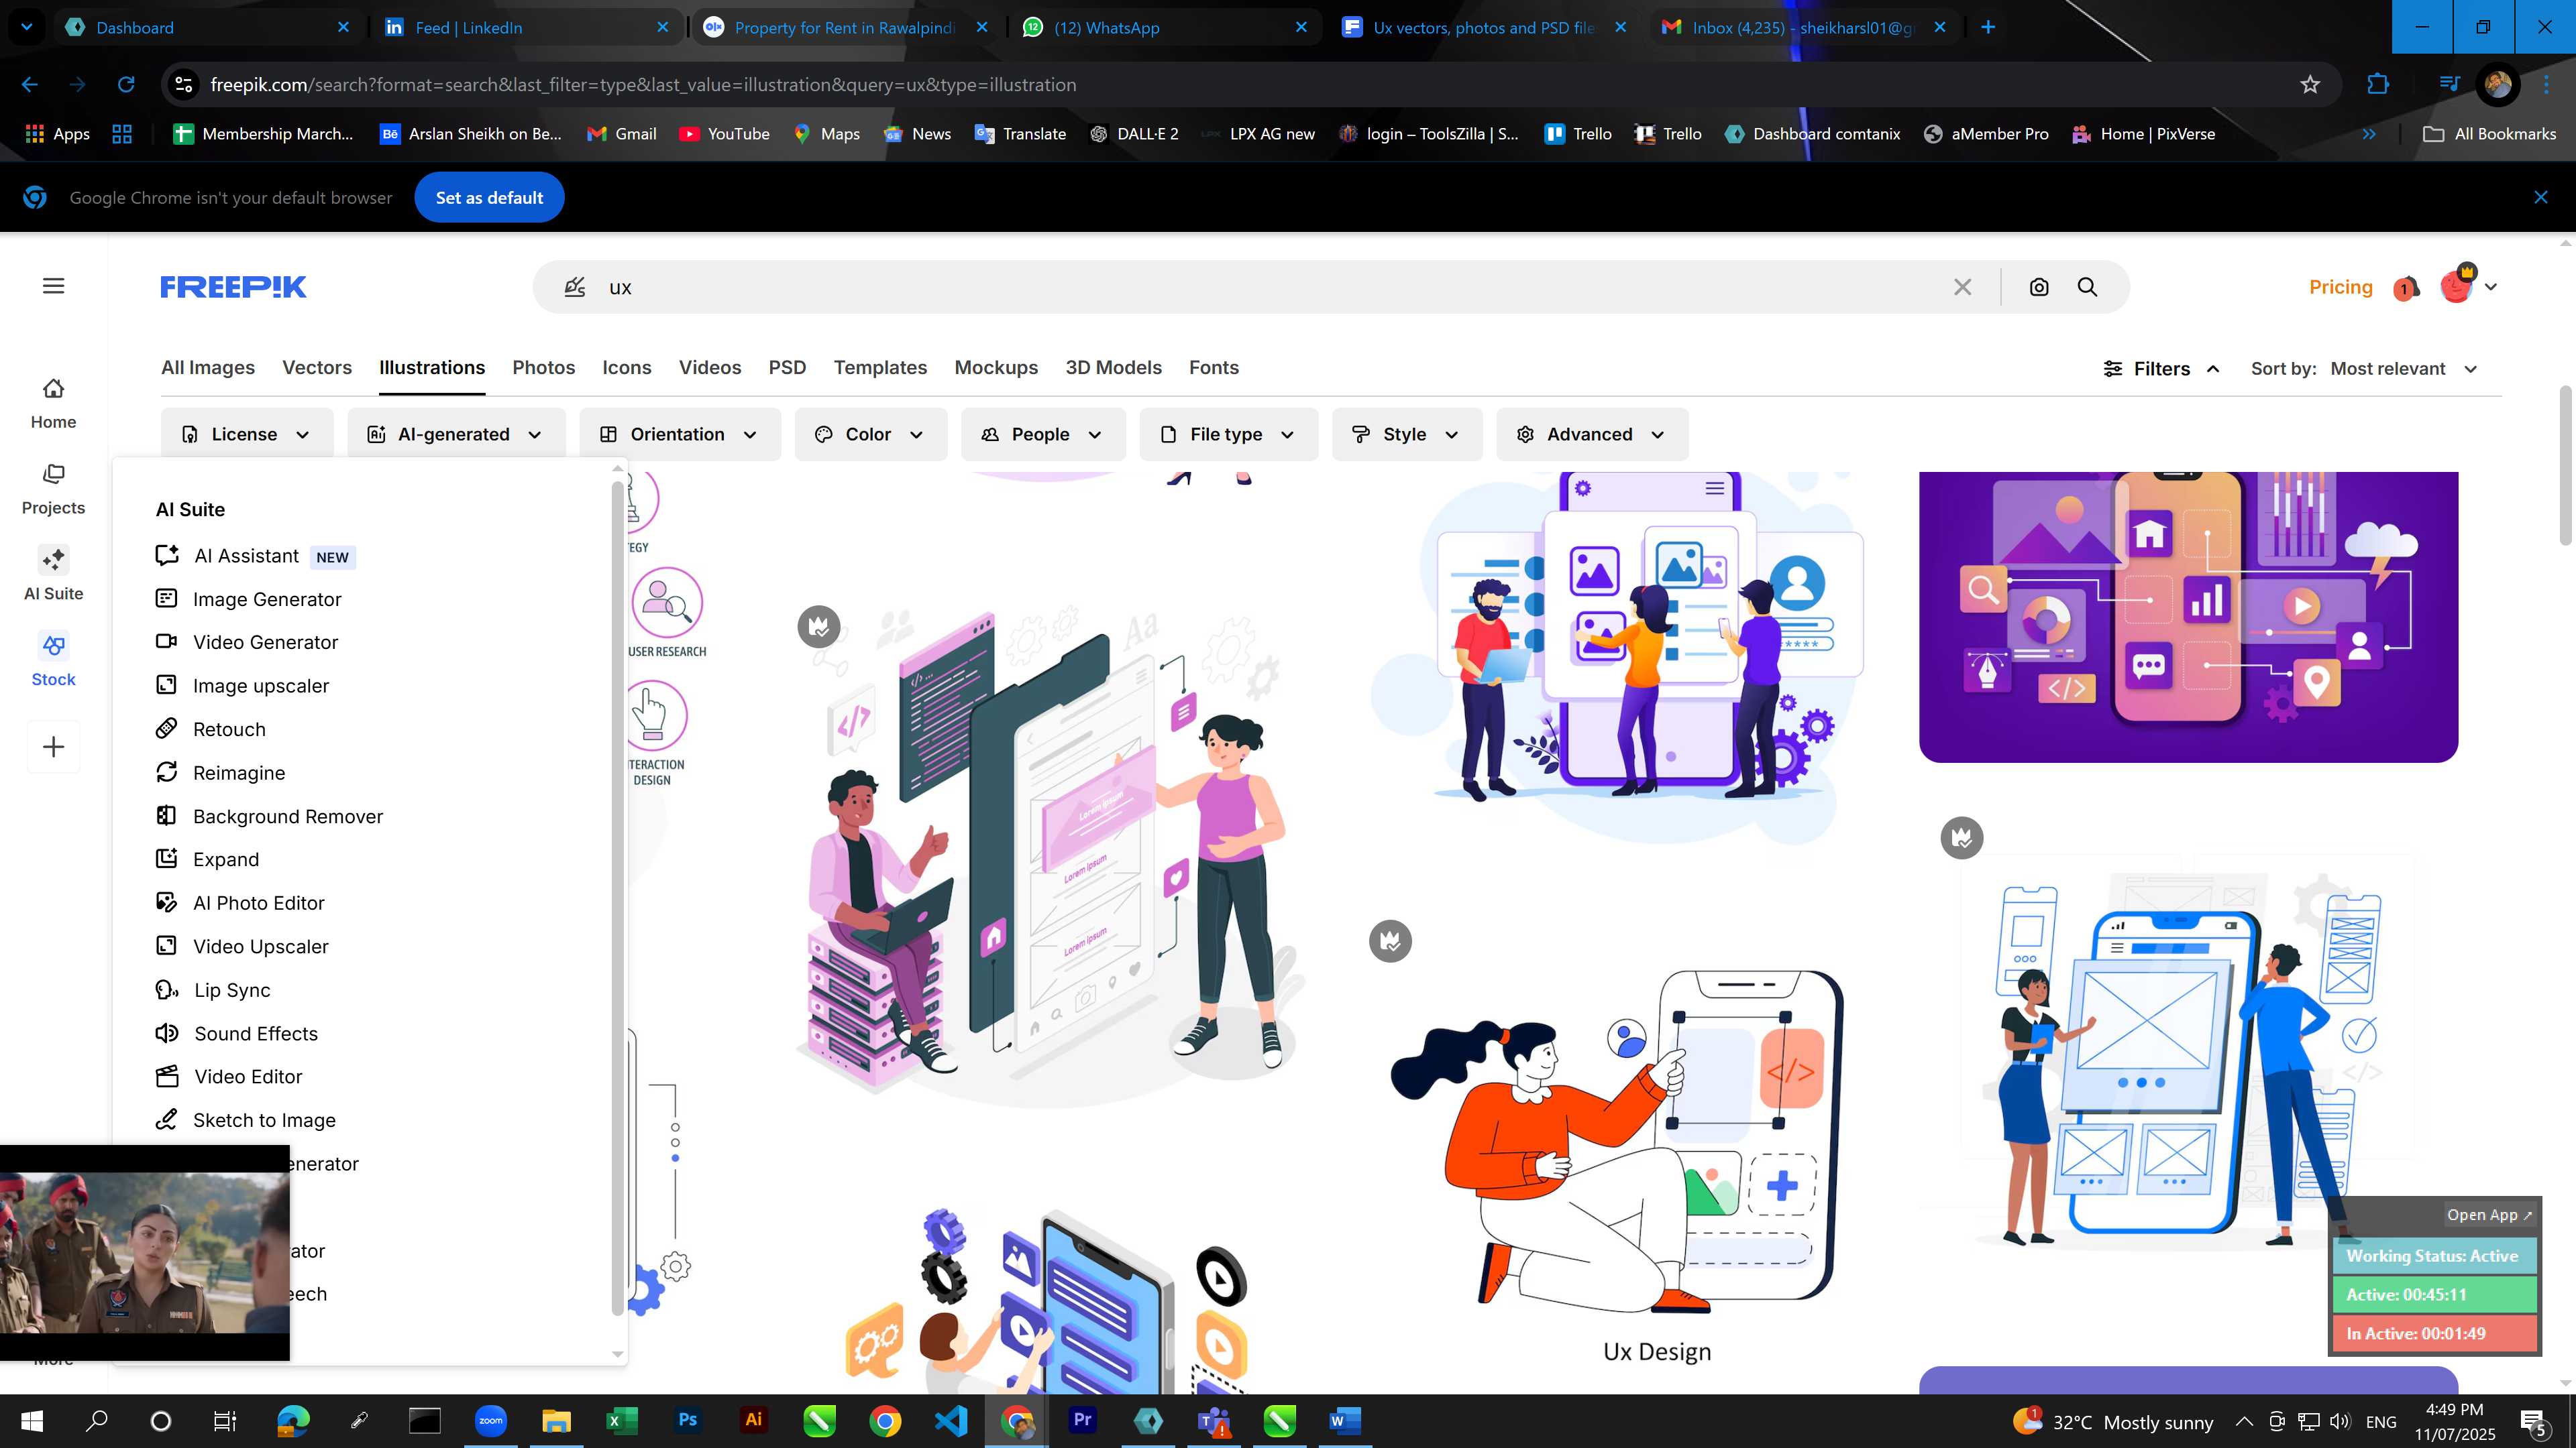
Task: Open the purple phone app illustration thumbnail
Action: 2188,617
